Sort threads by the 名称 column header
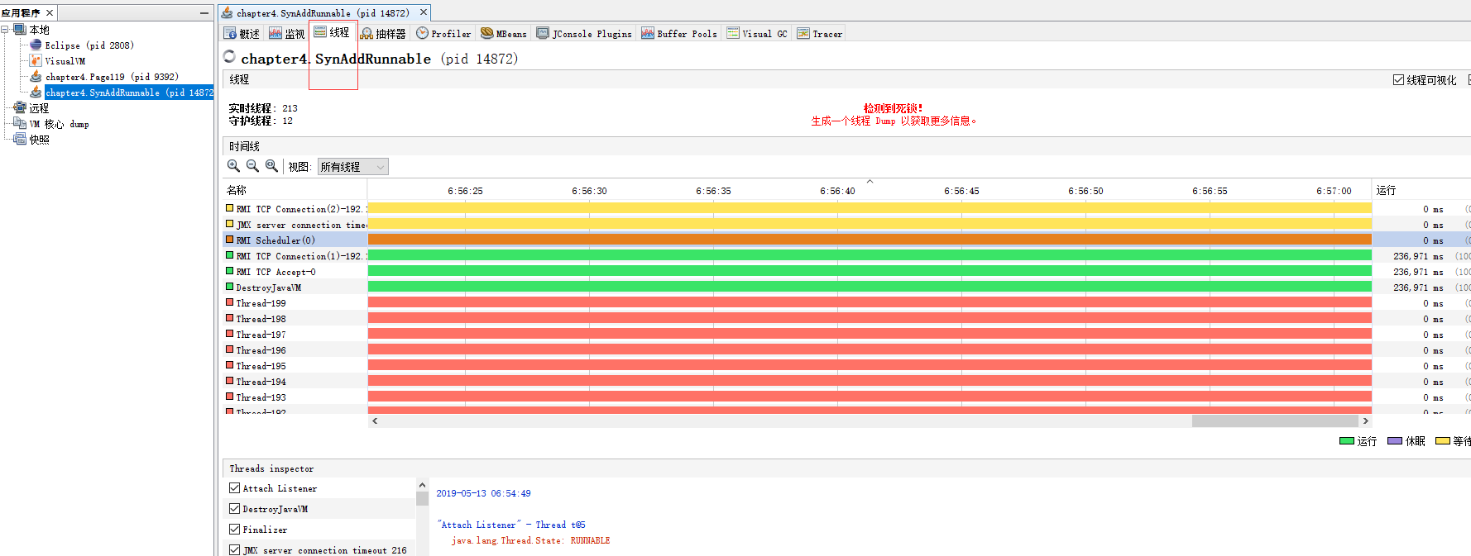This screenshot has width=1471, height=556. click(295, 190)
